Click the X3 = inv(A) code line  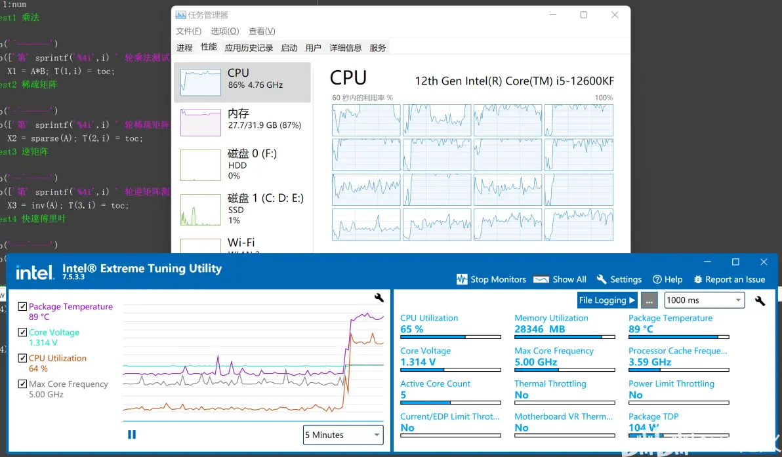click(x=68, y=205)
